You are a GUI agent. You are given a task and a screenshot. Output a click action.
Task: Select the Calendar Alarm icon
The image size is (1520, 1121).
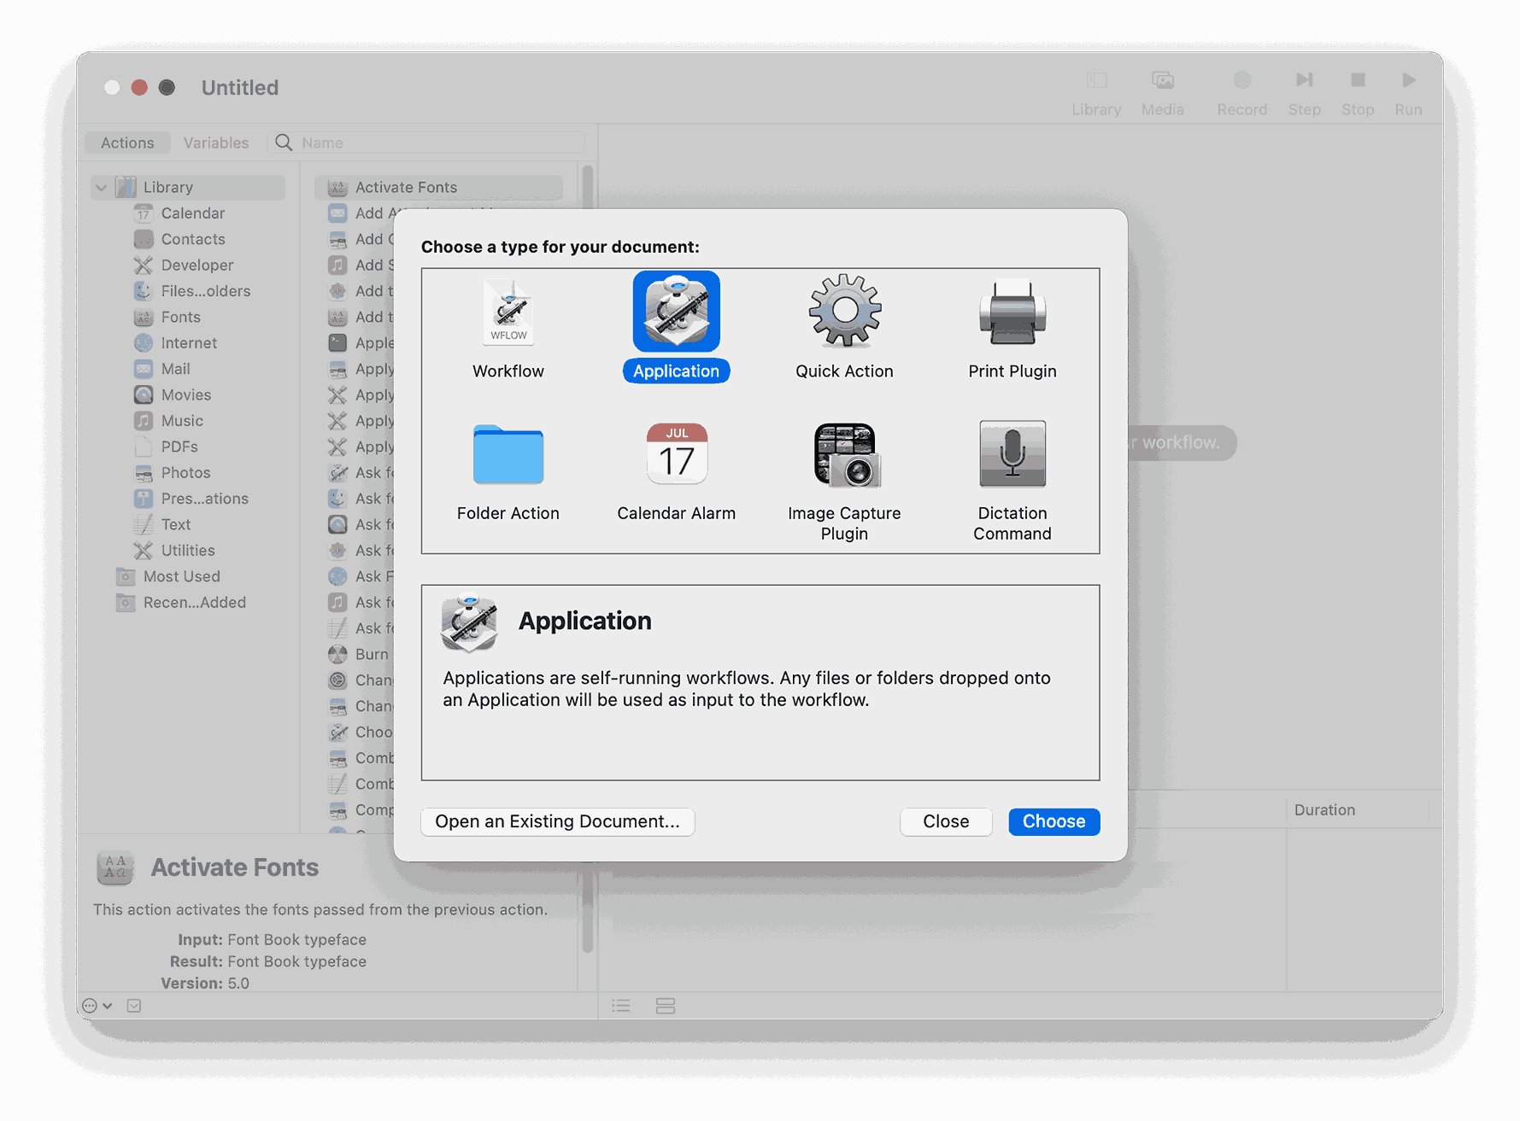(676, 454)
